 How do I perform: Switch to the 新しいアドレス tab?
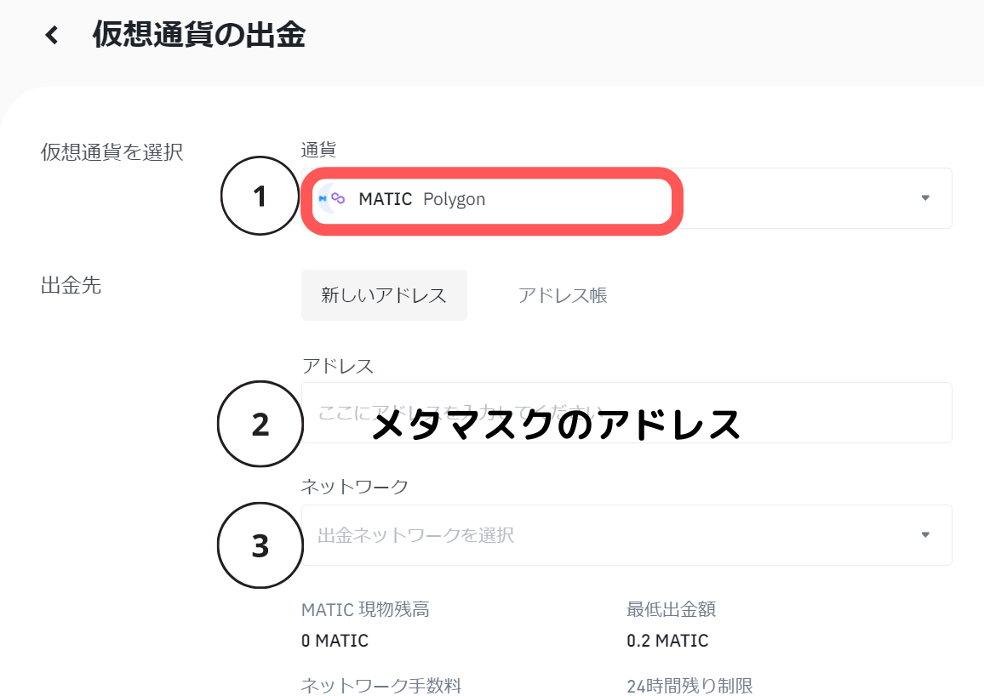(384, 295)
